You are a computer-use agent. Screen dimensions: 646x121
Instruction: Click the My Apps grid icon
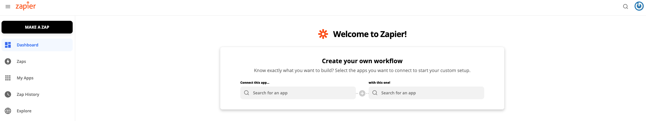[x=8, y=78]
